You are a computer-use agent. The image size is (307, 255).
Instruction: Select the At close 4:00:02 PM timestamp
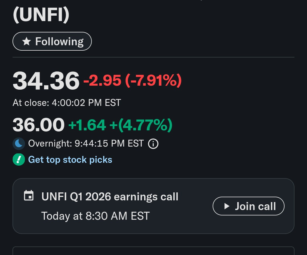tap(67, 102)
